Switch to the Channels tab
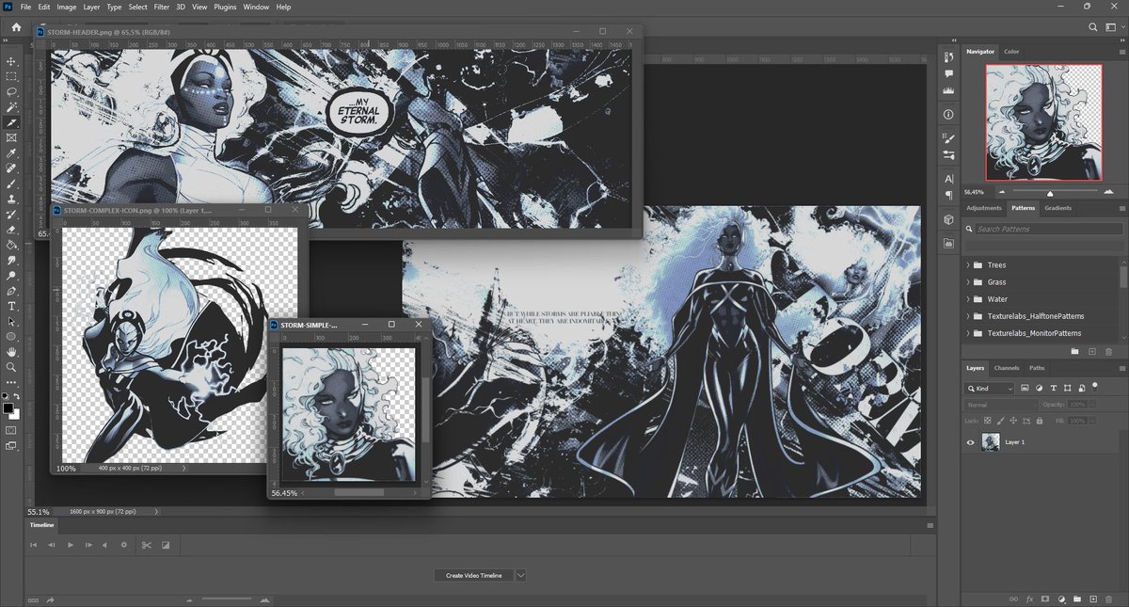1129x607 pixels. click(1007, 368)
